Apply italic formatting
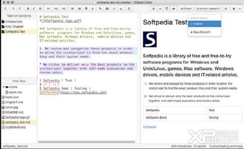 tap(34, 9)
